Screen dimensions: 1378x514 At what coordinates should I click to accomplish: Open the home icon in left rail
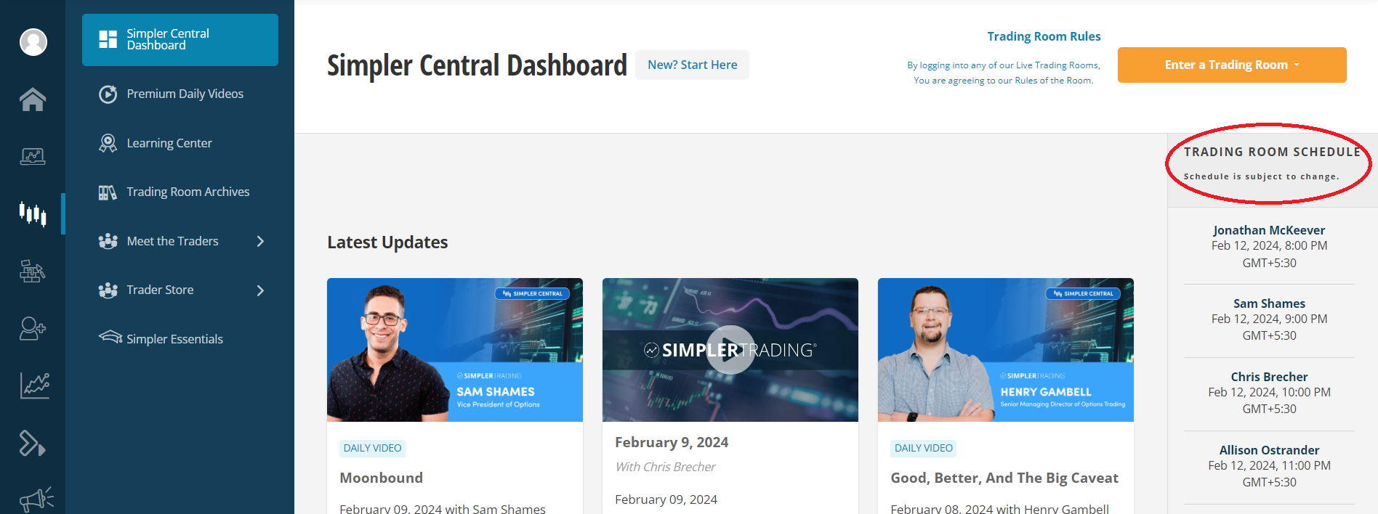(33, 99)
